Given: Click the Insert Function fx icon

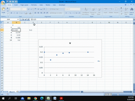Looking at the screenshot, I should (x=28, y=19).
